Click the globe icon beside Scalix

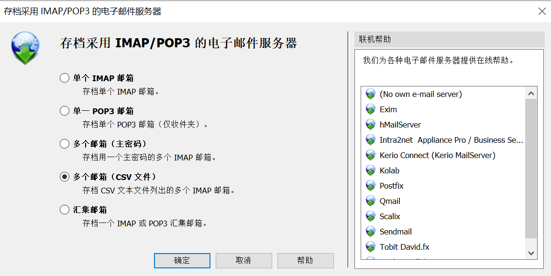(x=370, y=216)
